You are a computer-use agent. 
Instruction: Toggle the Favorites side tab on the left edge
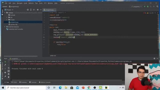pyautogui.click(x=2, y=76)
